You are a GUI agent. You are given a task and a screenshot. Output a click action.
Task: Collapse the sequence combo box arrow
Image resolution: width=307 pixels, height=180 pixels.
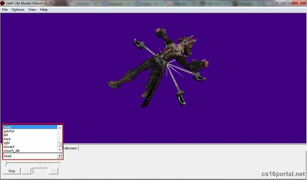(x=59, y=156)
